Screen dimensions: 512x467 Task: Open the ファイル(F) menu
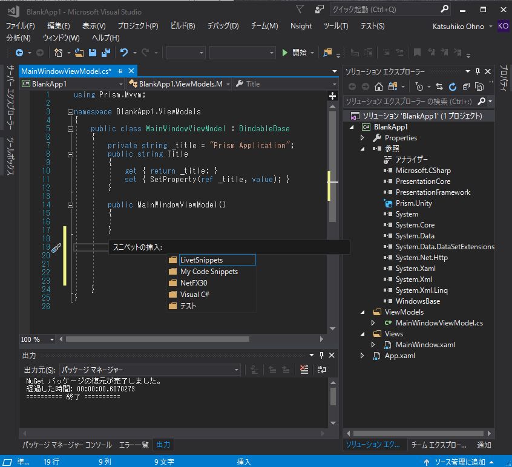pyautogui.click(x=20, y=26)
